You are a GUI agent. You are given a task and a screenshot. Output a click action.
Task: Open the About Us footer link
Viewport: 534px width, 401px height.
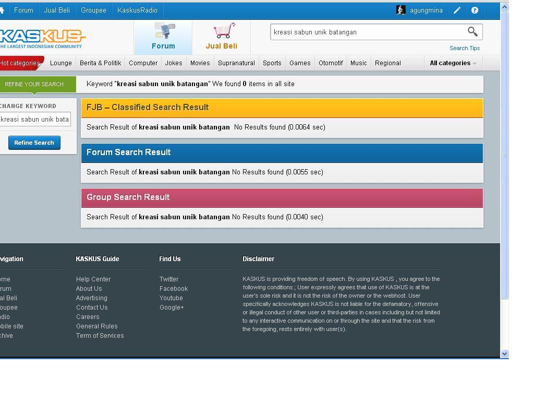pos(89,288)
